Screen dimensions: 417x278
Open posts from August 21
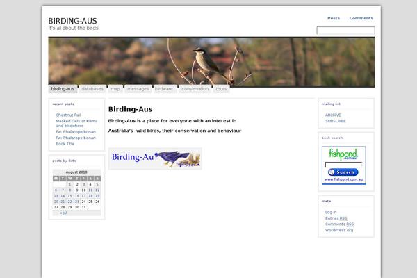coord(63,202)
